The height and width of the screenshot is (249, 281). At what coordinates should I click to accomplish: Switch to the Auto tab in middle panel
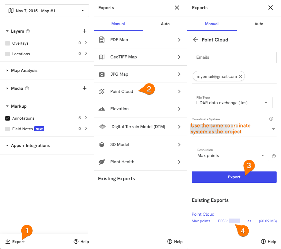(x=165, y=24)
